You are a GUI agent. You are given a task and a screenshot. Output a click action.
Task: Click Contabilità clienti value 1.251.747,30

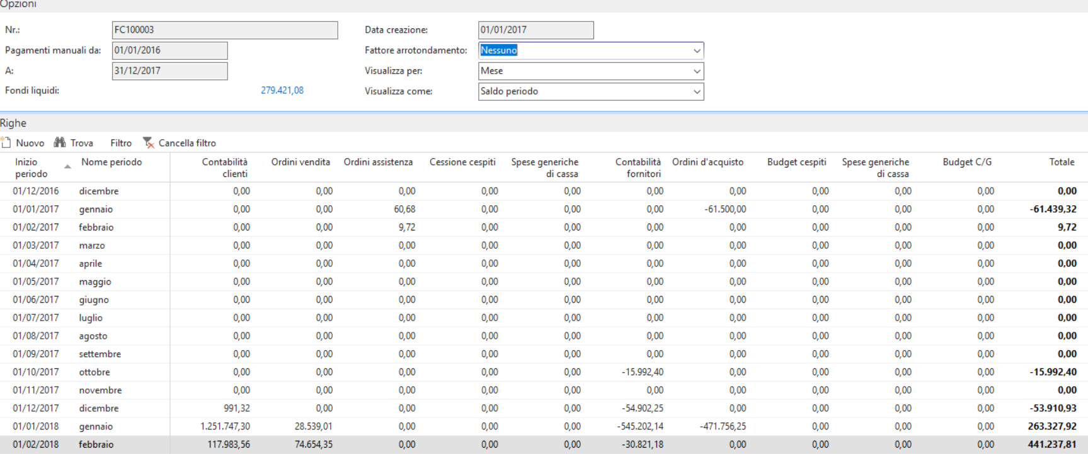[x=226, y=426]
